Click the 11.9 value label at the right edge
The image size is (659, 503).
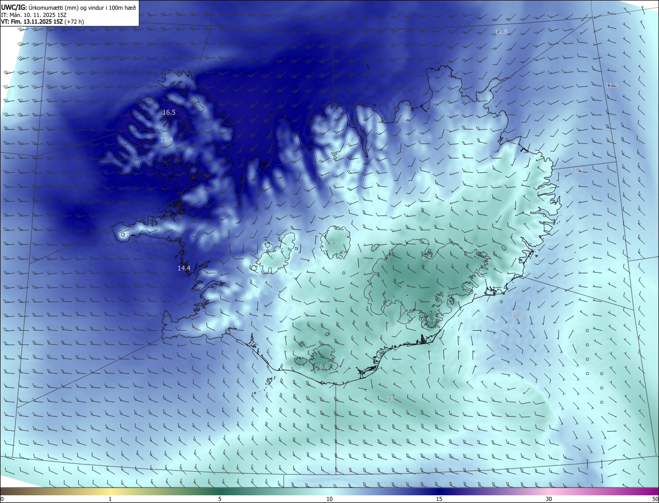click(612, 85)
